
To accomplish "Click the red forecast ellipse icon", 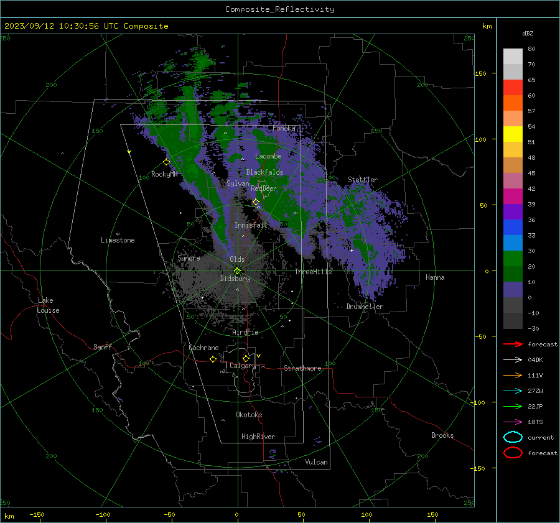I will (513, 453).
